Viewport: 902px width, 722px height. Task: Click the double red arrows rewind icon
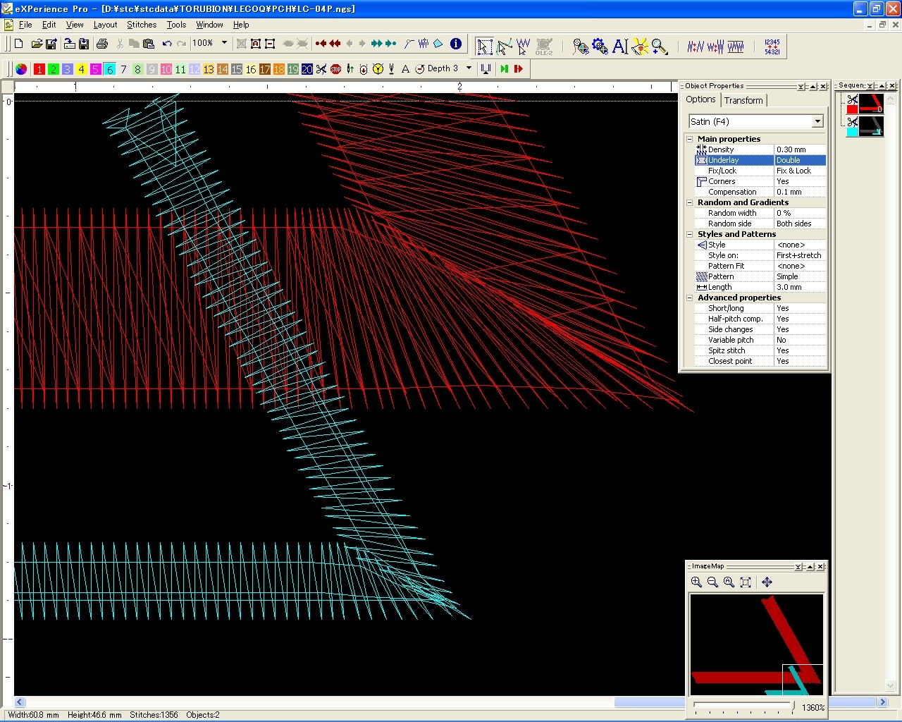tap(335, 44)
